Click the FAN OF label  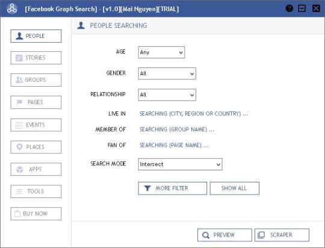(x=117, y=145)
